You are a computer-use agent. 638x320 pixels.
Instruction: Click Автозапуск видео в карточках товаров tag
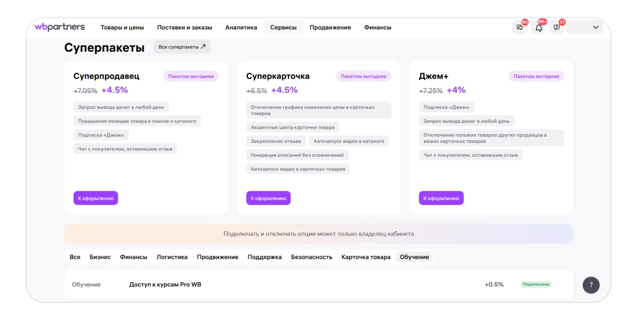[298, 169]
